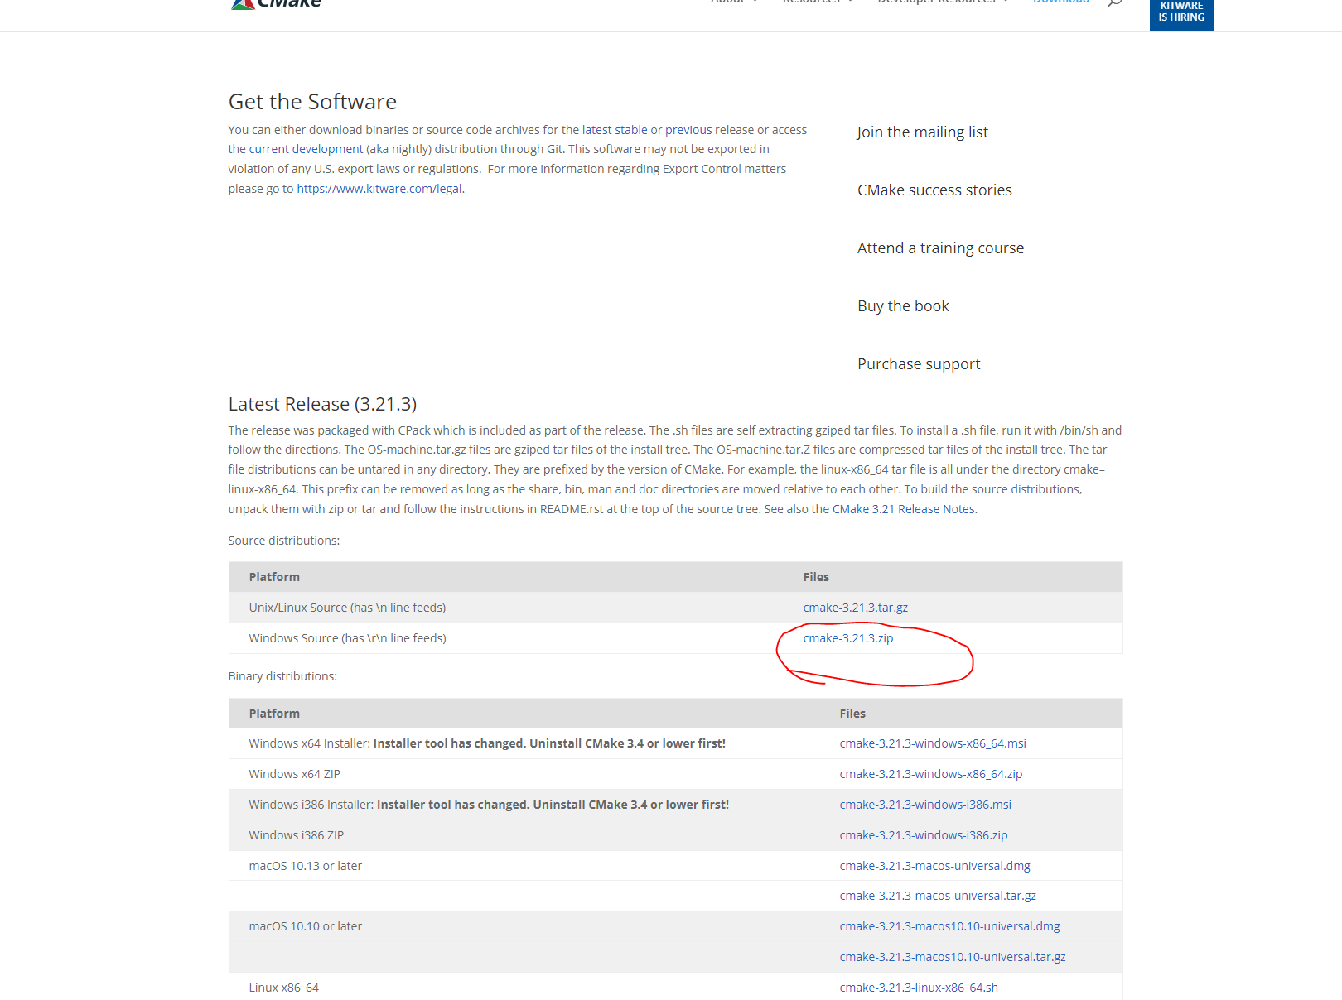Click the macOS 10.10 or later cell
The image size is (1342, 1000).
coord(305,926)
